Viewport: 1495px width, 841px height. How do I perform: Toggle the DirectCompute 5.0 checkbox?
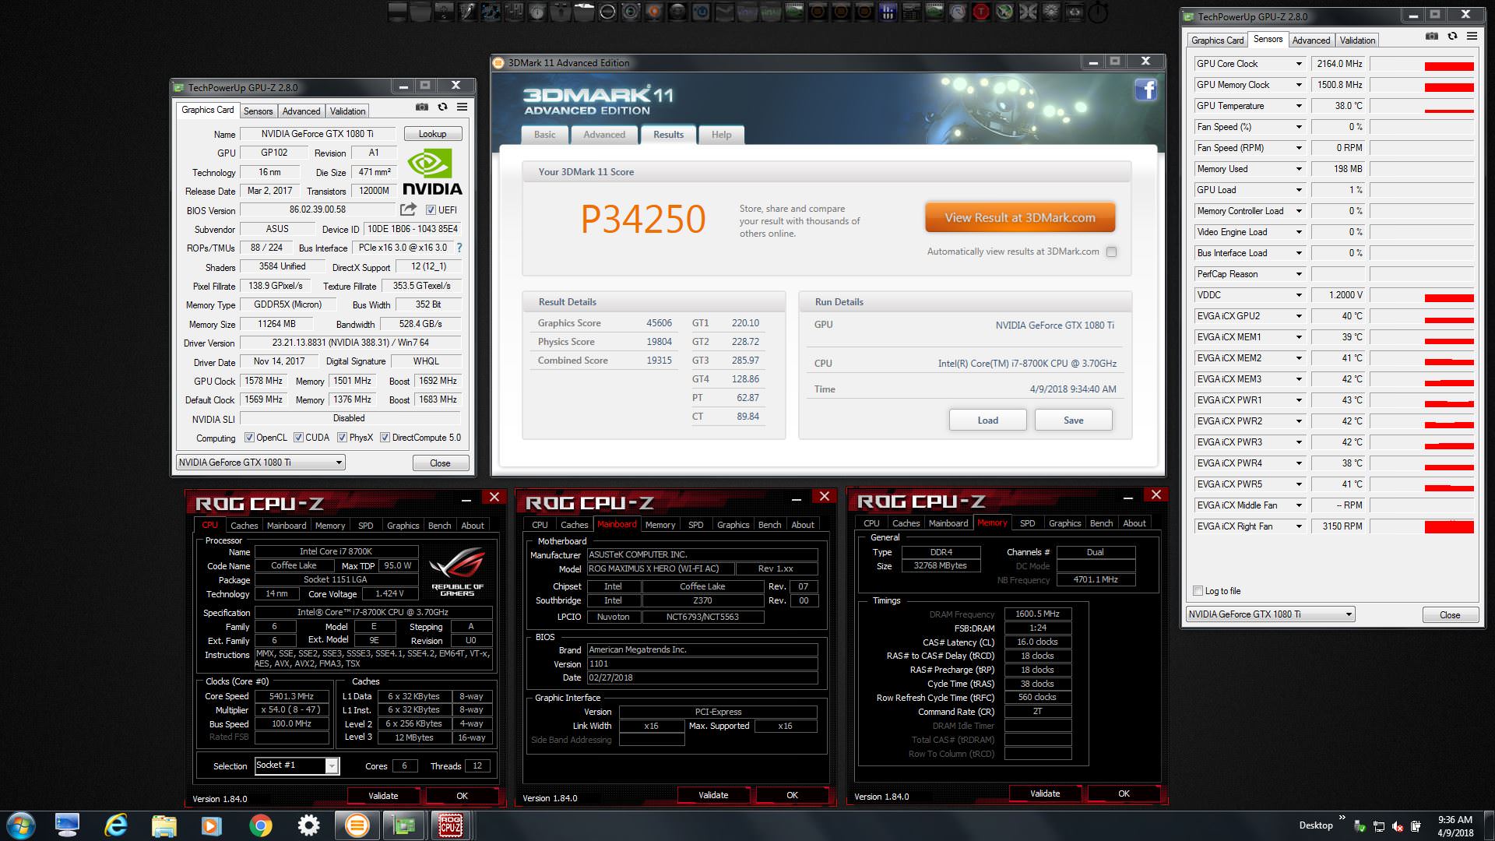[385, 438]
